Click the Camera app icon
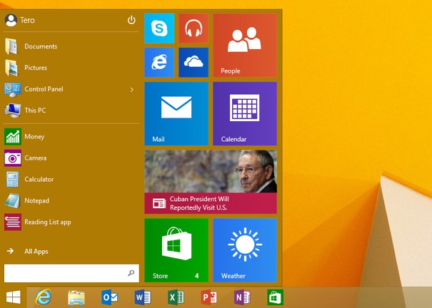Viewport: 432px width, 308px height. (x=13, y=158)
